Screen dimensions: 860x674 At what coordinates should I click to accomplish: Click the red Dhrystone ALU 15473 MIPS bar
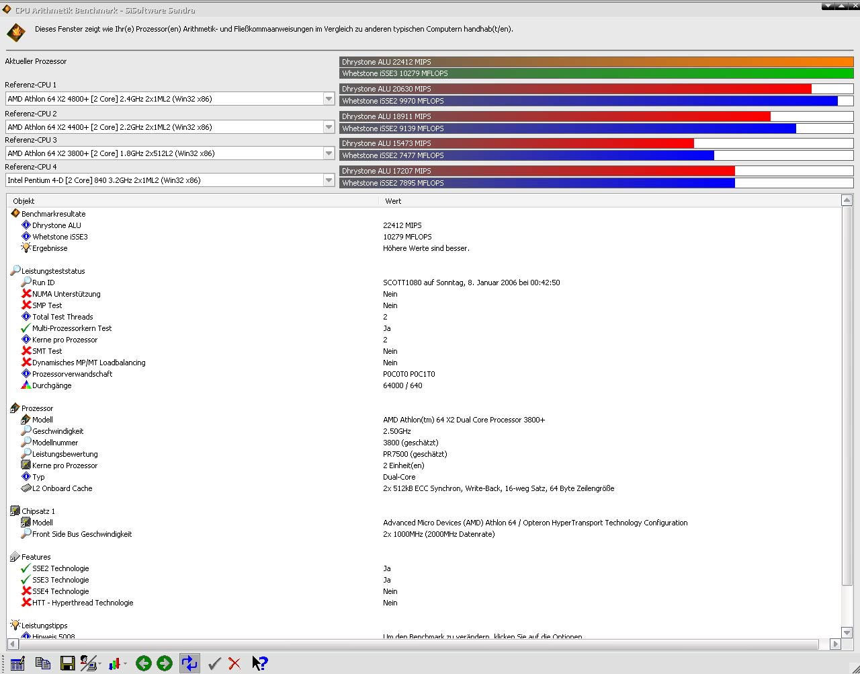[517, 143]
